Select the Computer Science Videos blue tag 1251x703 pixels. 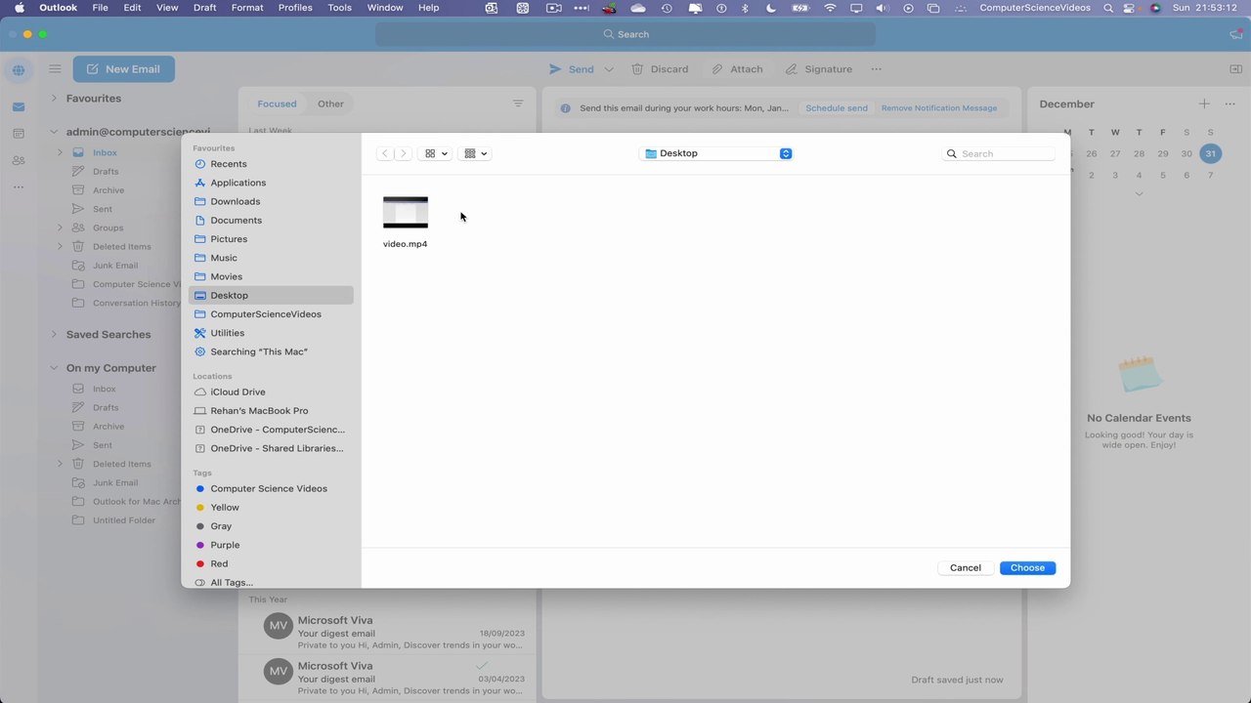271,488
